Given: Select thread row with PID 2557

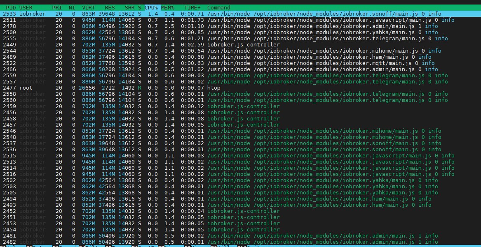Looking at the screenshot, I should click(x=241, y=82).
